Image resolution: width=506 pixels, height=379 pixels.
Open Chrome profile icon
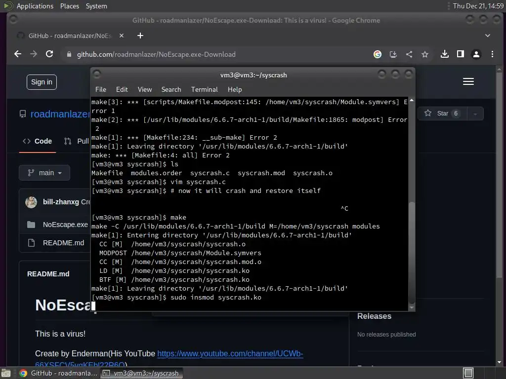[476, 54]
